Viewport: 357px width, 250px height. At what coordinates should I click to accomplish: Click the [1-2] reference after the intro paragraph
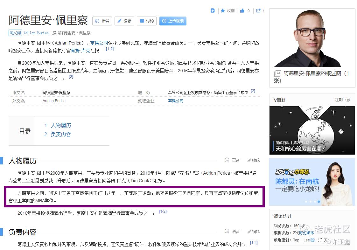click(110, 49)
